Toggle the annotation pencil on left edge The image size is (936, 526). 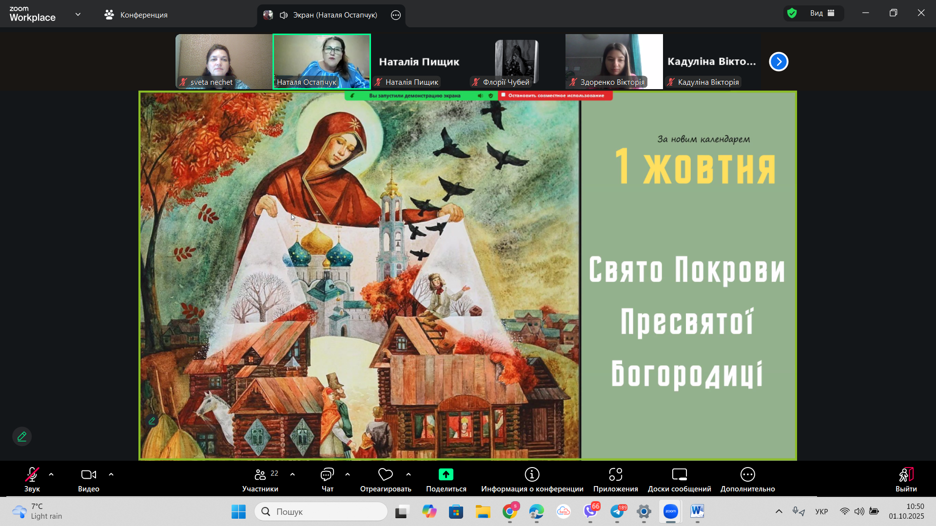pos(22,436)
